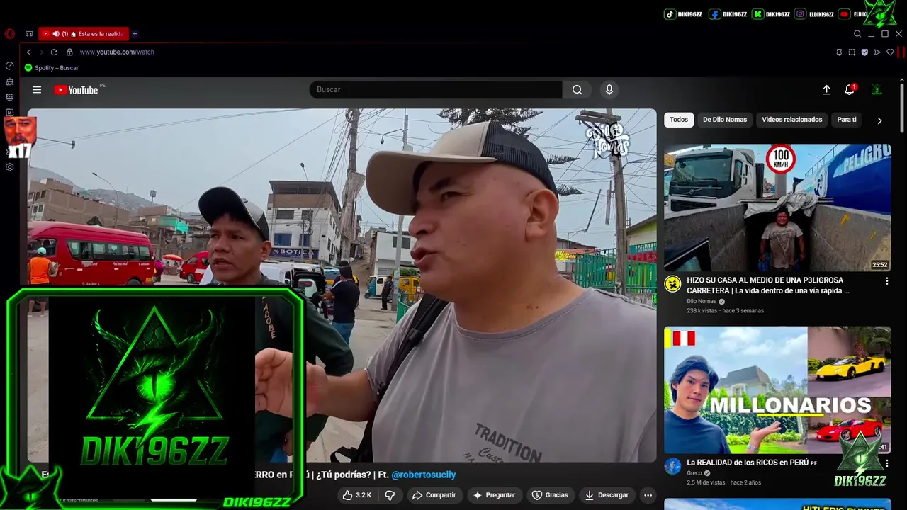Select the Para ti chip
The height and width of the screenshot is (510, 907).
pyautogui.click(x=847, y=120)
